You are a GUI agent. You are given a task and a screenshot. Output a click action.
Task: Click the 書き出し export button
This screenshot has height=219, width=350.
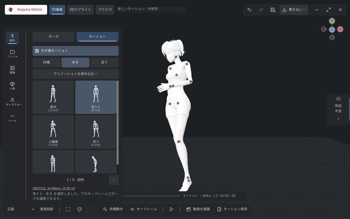[294, 10]
